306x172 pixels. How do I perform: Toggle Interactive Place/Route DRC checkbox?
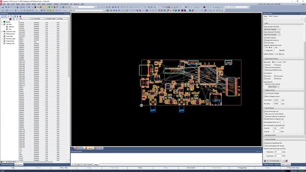coord(265,143)
